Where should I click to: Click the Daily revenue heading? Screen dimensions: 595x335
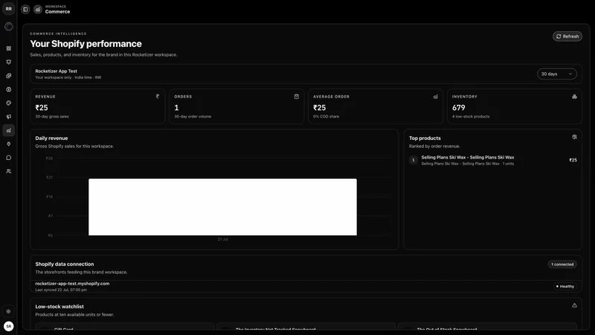51,138
